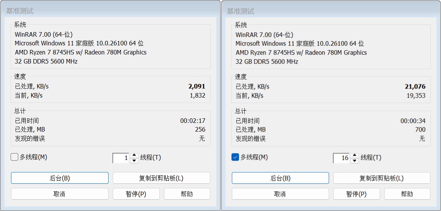Raise thread count above 16 with up arrow

coord(354,155)
